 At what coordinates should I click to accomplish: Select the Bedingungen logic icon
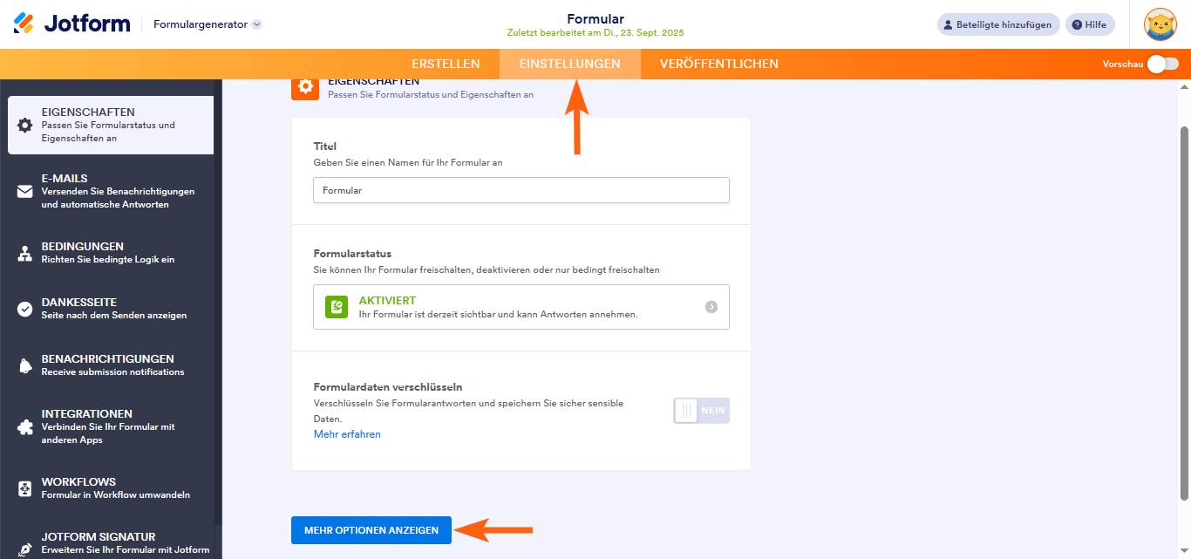pyautogui.click(x=25, y=253)
